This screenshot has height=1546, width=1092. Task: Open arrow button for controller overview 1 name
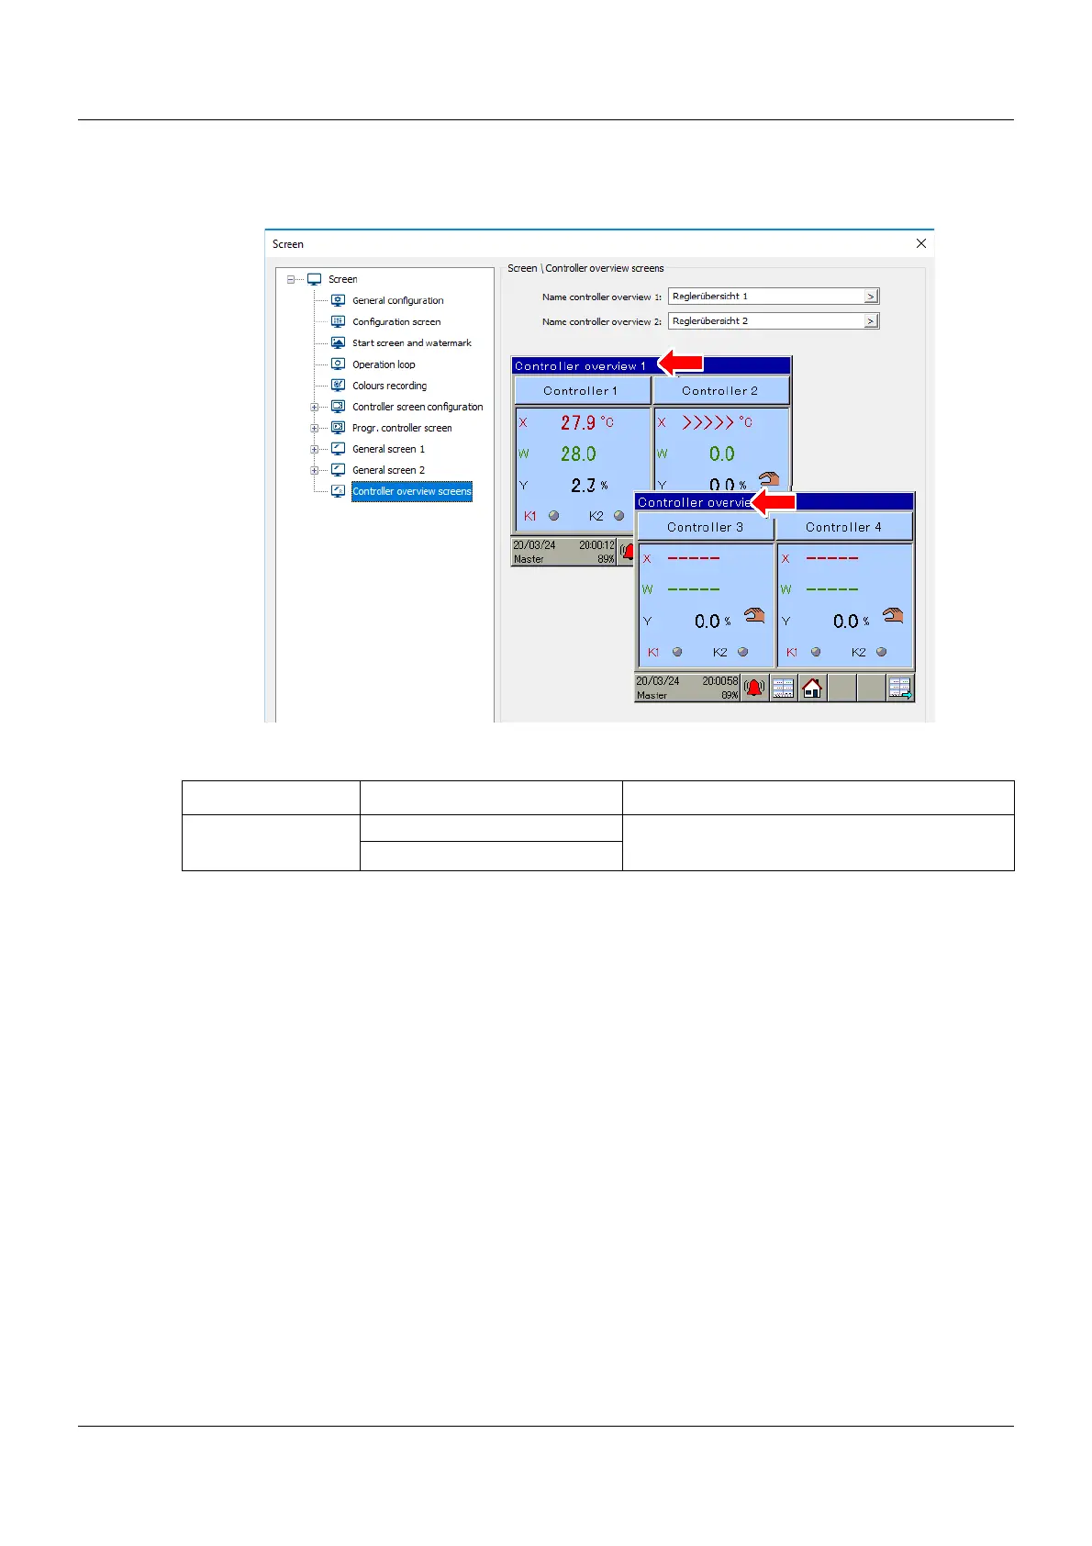pos(871,296)
